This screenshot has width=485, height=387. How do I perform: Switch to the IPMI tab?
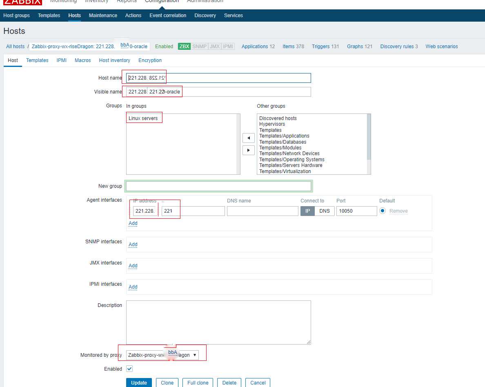[x=62, y=60]
